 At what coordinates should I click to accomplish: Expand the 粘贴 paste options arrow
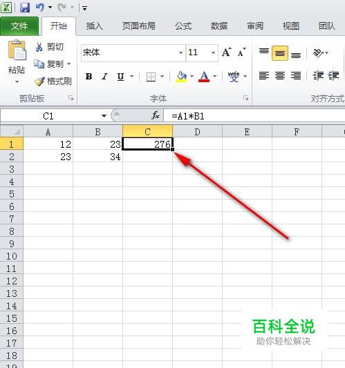point(17,82)
